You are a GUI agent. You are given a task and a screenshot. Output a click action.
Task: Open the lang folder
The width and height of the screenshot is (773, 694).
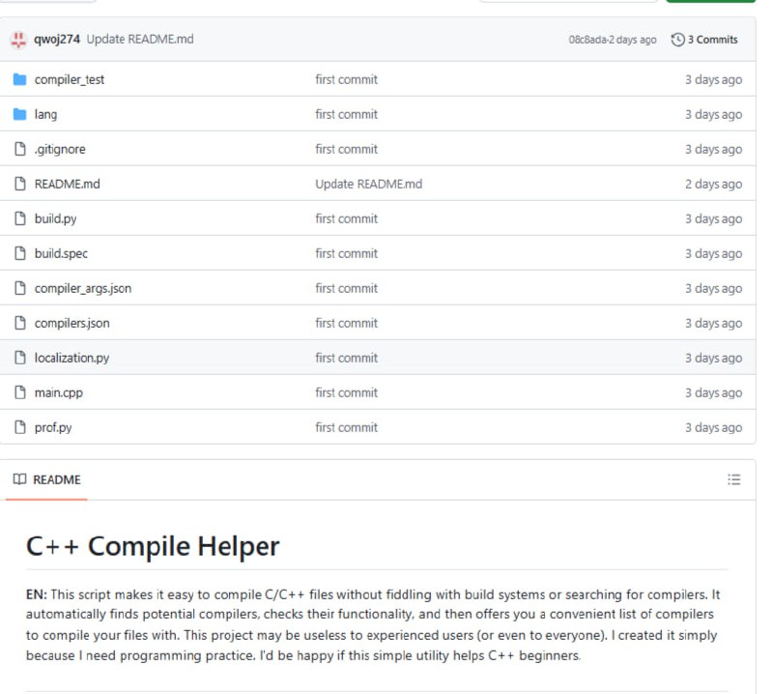point(45,114)
